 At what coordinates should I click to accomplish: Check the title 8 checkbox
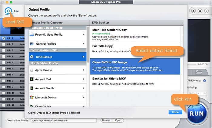(4, 81)
